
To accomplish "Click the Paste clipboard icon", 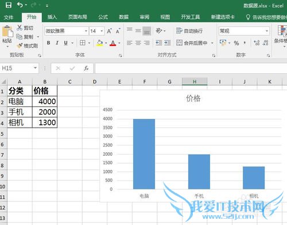I will 7,31.
